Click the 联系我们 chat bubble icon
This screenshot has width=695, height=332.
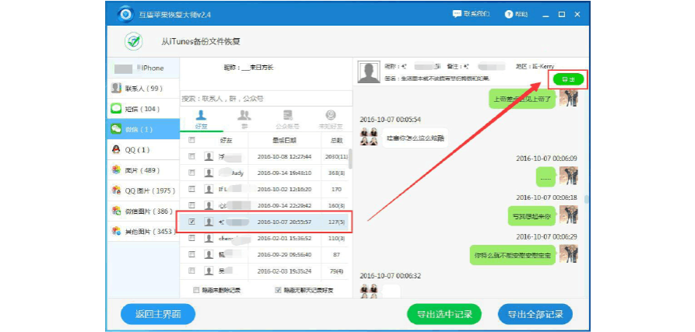(457, 14)
